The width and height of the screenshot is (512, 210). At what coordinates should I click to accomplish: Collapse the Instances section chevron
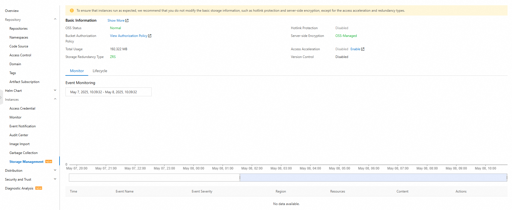click(x=55, y=99)
